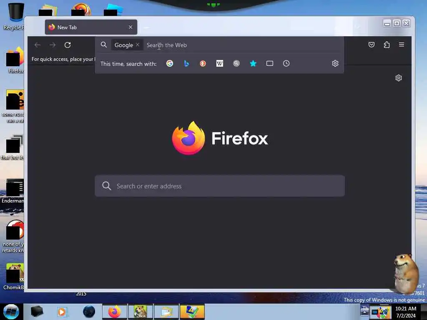
Task: Open the Extensions puzzle icon
Action: 387,45
